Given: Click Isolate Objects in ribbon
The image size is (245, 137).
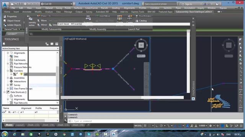Looking at the screenshot, I should point(12,25).
